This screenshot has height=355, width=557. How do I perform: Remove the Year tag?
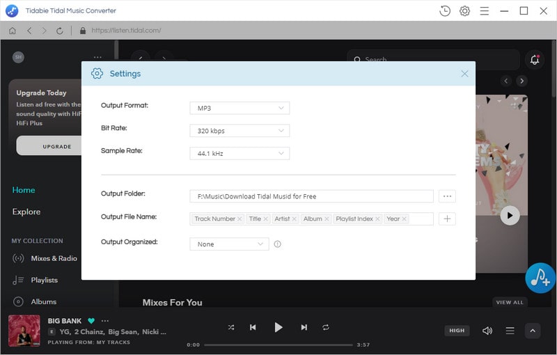405,219
